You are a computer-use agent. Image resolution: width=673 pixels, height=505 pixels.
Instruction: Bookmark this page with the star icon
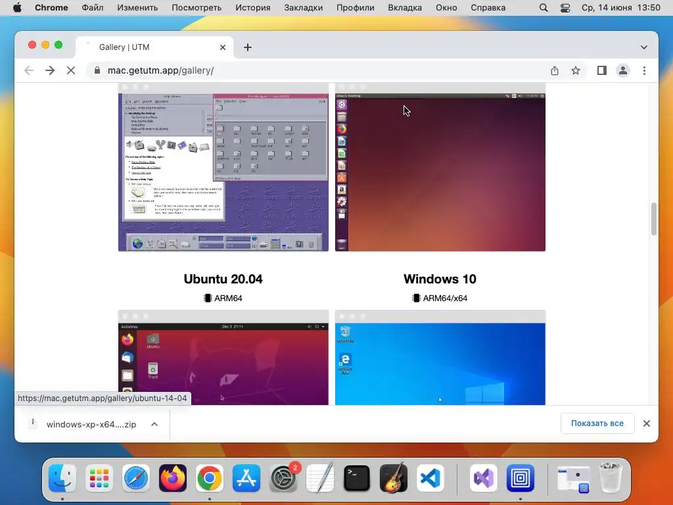pos(576,70)
